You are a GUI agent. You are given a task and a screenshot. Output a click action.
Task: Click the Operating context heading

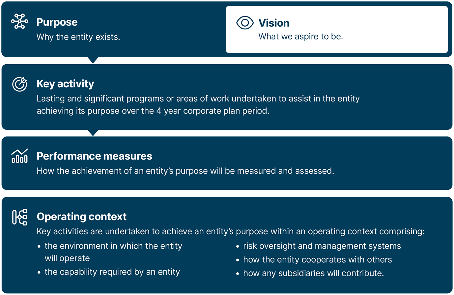coord(81,217)
